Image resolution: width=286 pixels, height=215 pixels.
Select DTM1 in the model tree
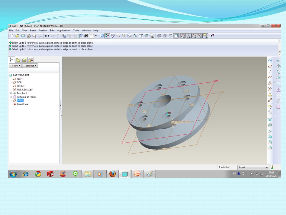click(18, 101)
